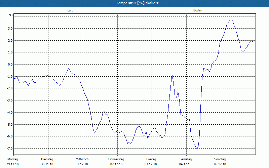269x168 pixels.
Task: Click the '°C' unit label on axis
Action: coord(11,15)
